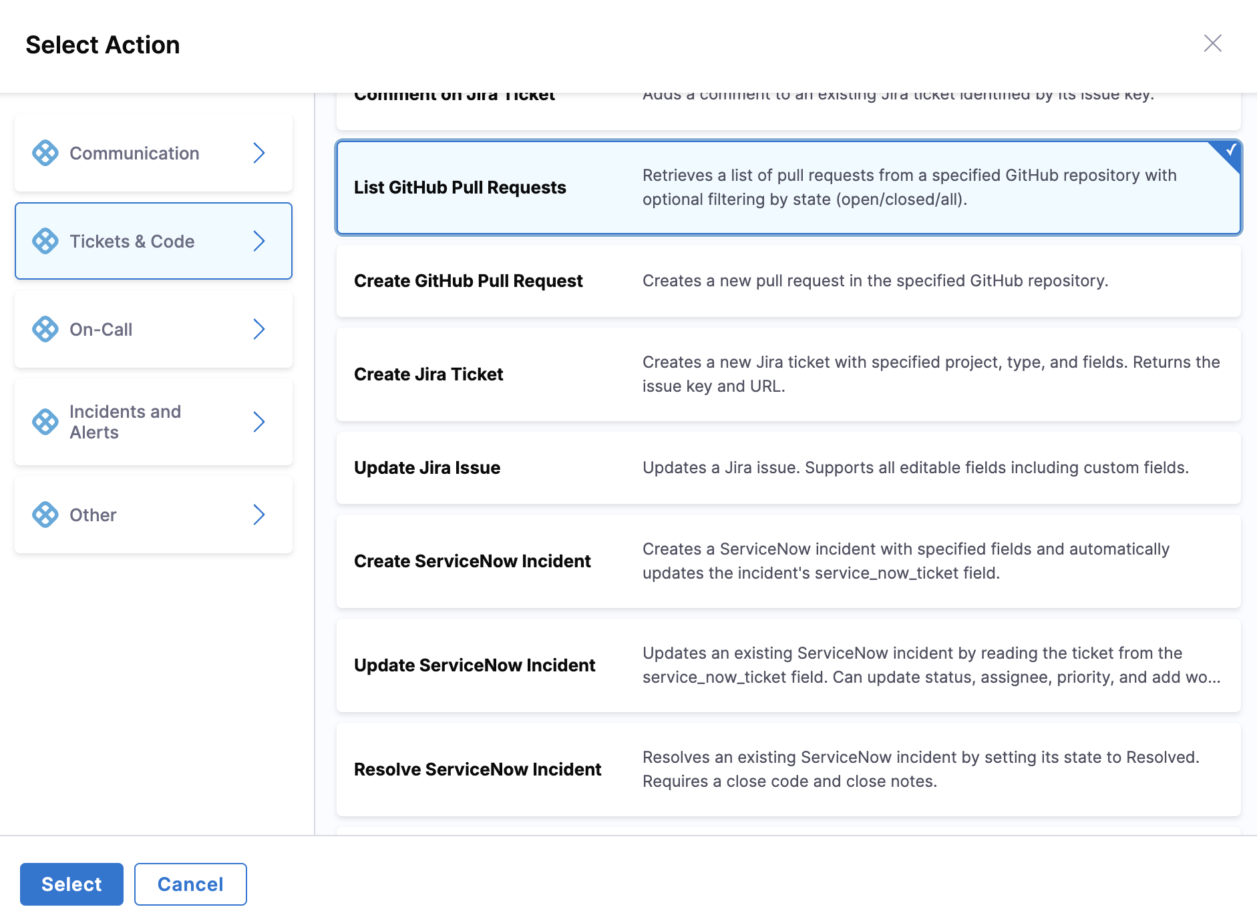Click the Incidents and Alerts category icon
The height and width of the screenshot is (921, 1257).
45,422
